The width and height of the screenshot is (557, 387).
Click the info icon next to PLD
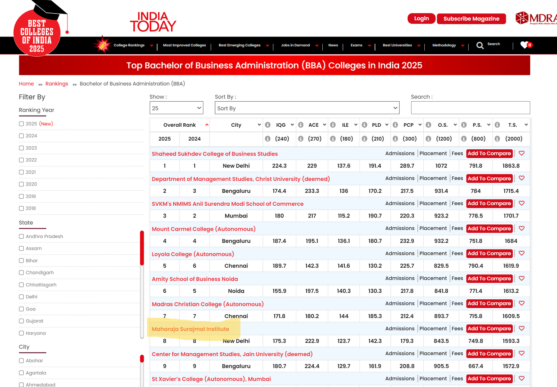(x=364, y=125)
